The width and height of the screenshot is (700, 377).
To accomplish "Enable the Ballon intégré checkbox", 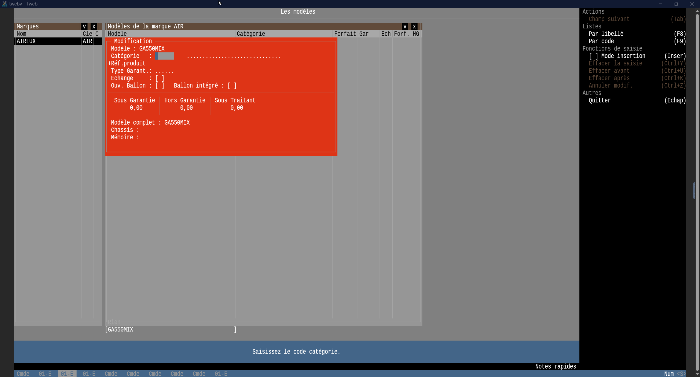I will point(232,86).
